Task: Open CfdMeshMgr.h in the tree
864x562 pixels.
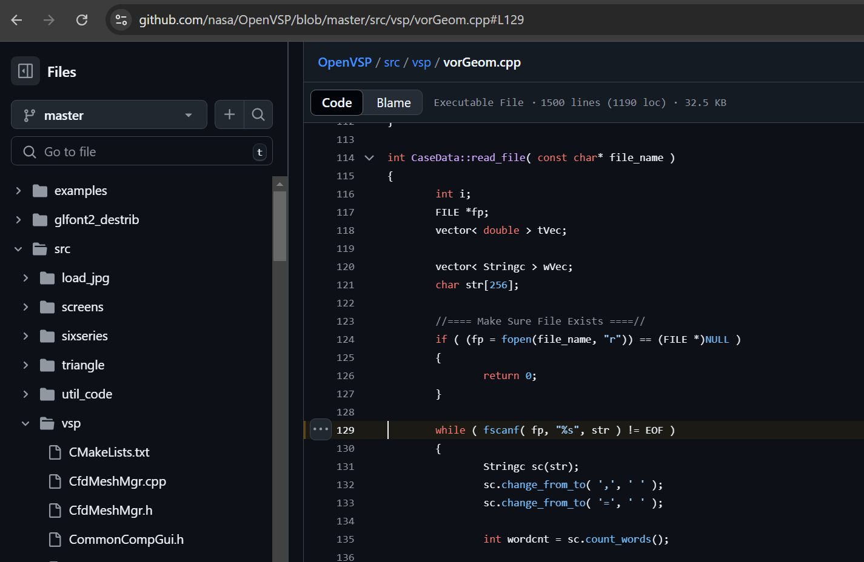Action: (111, 511)
